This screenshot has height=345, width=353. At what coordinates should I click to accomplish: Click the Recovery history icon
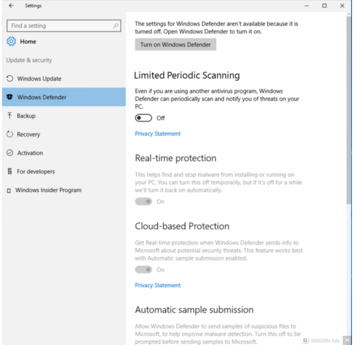pos(10,134)
